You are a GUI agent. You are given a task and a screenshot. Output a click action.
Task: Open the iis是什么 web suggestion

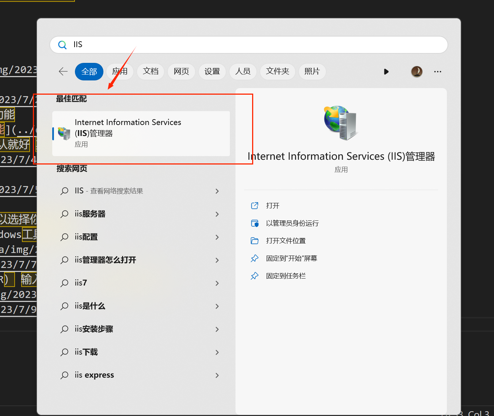point(141,306)
